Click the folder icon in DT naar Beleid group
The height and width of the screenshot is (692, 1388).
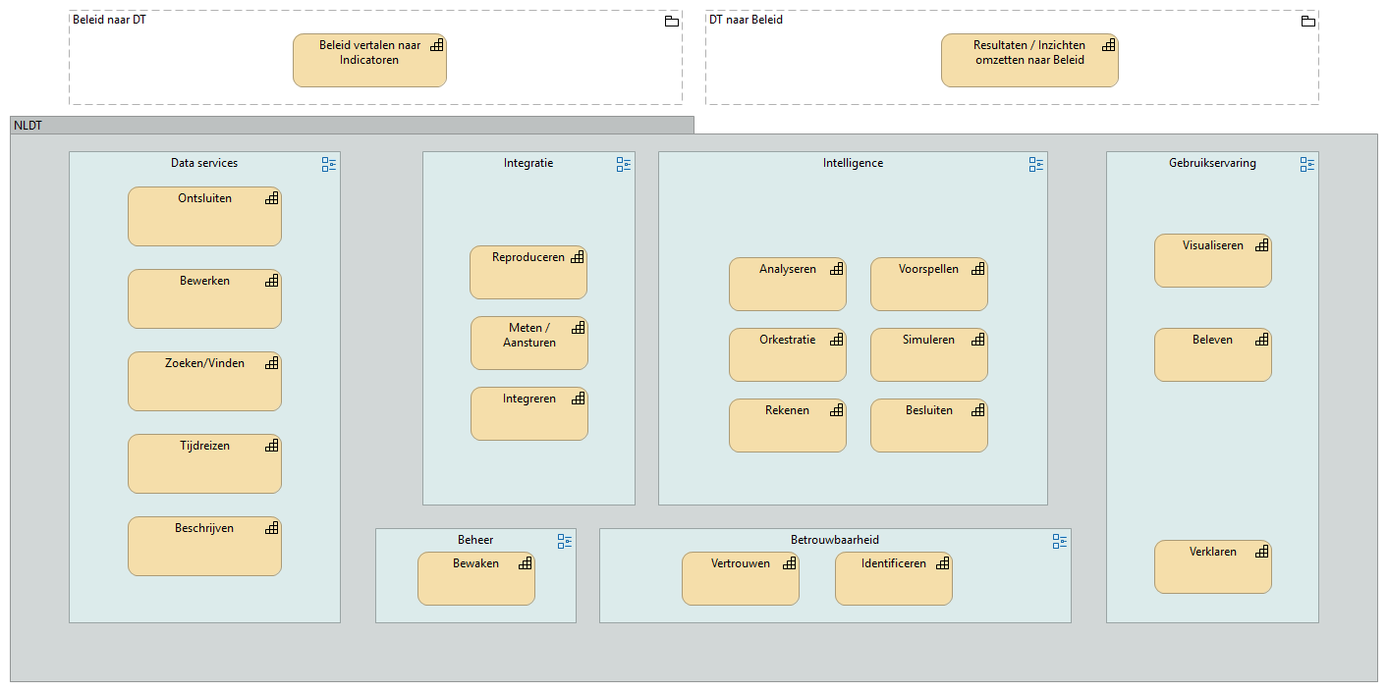[x=1308, y=21]
